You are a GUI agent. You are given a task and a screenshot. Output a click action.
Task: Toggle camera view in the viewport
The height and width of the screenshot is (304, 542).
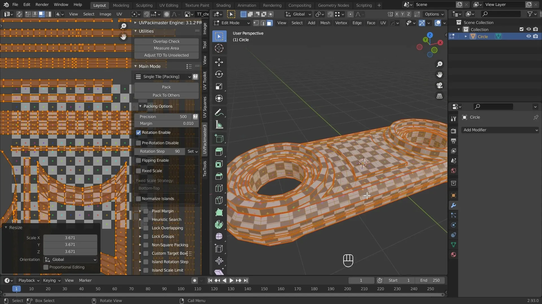440,85
